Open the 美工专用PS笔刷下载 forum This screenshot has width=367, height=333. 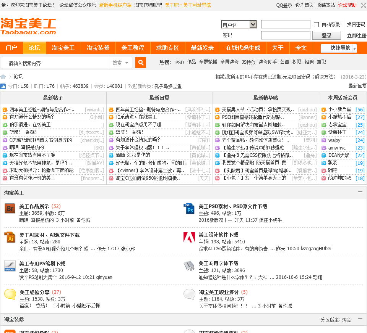[42, 264]
